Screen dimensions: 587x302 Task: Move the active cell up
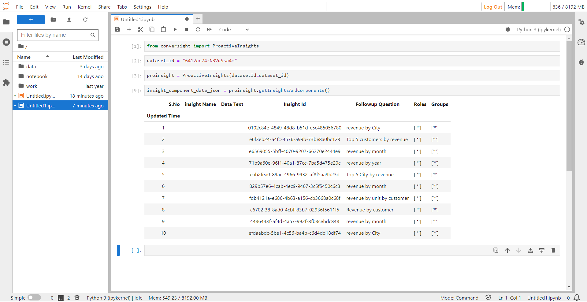click(x=507, y=250)
